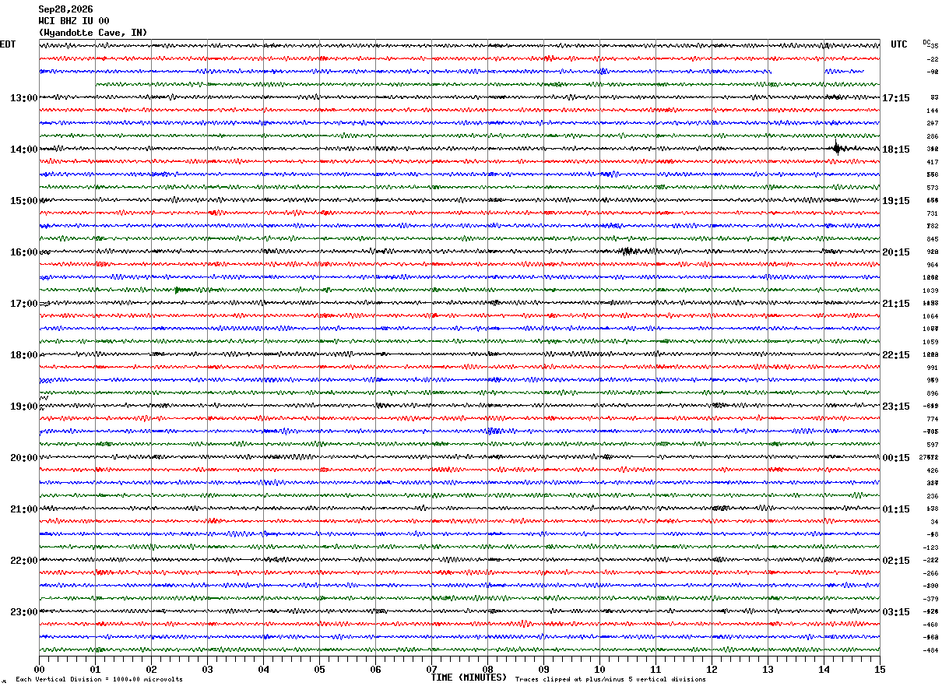Click the 08 minute mark on the axis
The width and height of the screenshot is (942, 690).
click(488, 669)
